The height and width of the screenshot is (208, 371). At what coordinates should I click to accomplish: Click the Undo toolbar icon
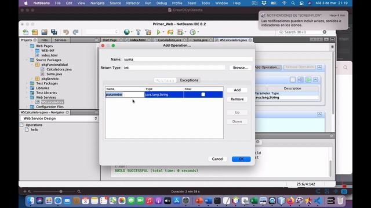[x=66, y=32]
